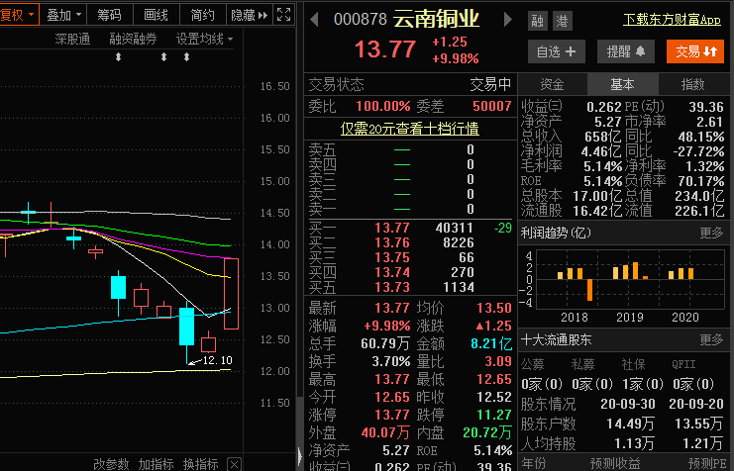The height and width of the screenshot is (471, 734).
Task: Click 加指标 below the chart
Action: (157, 464)
